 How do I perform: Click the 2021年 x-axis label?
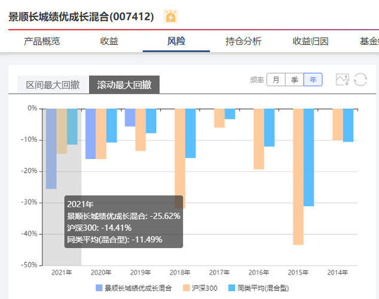point(62,273)
